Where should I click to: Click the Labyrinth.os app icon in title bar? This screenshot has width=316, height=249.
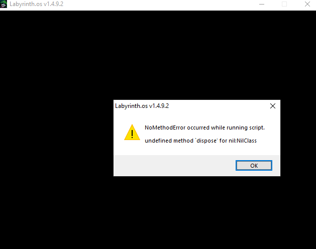4,4
